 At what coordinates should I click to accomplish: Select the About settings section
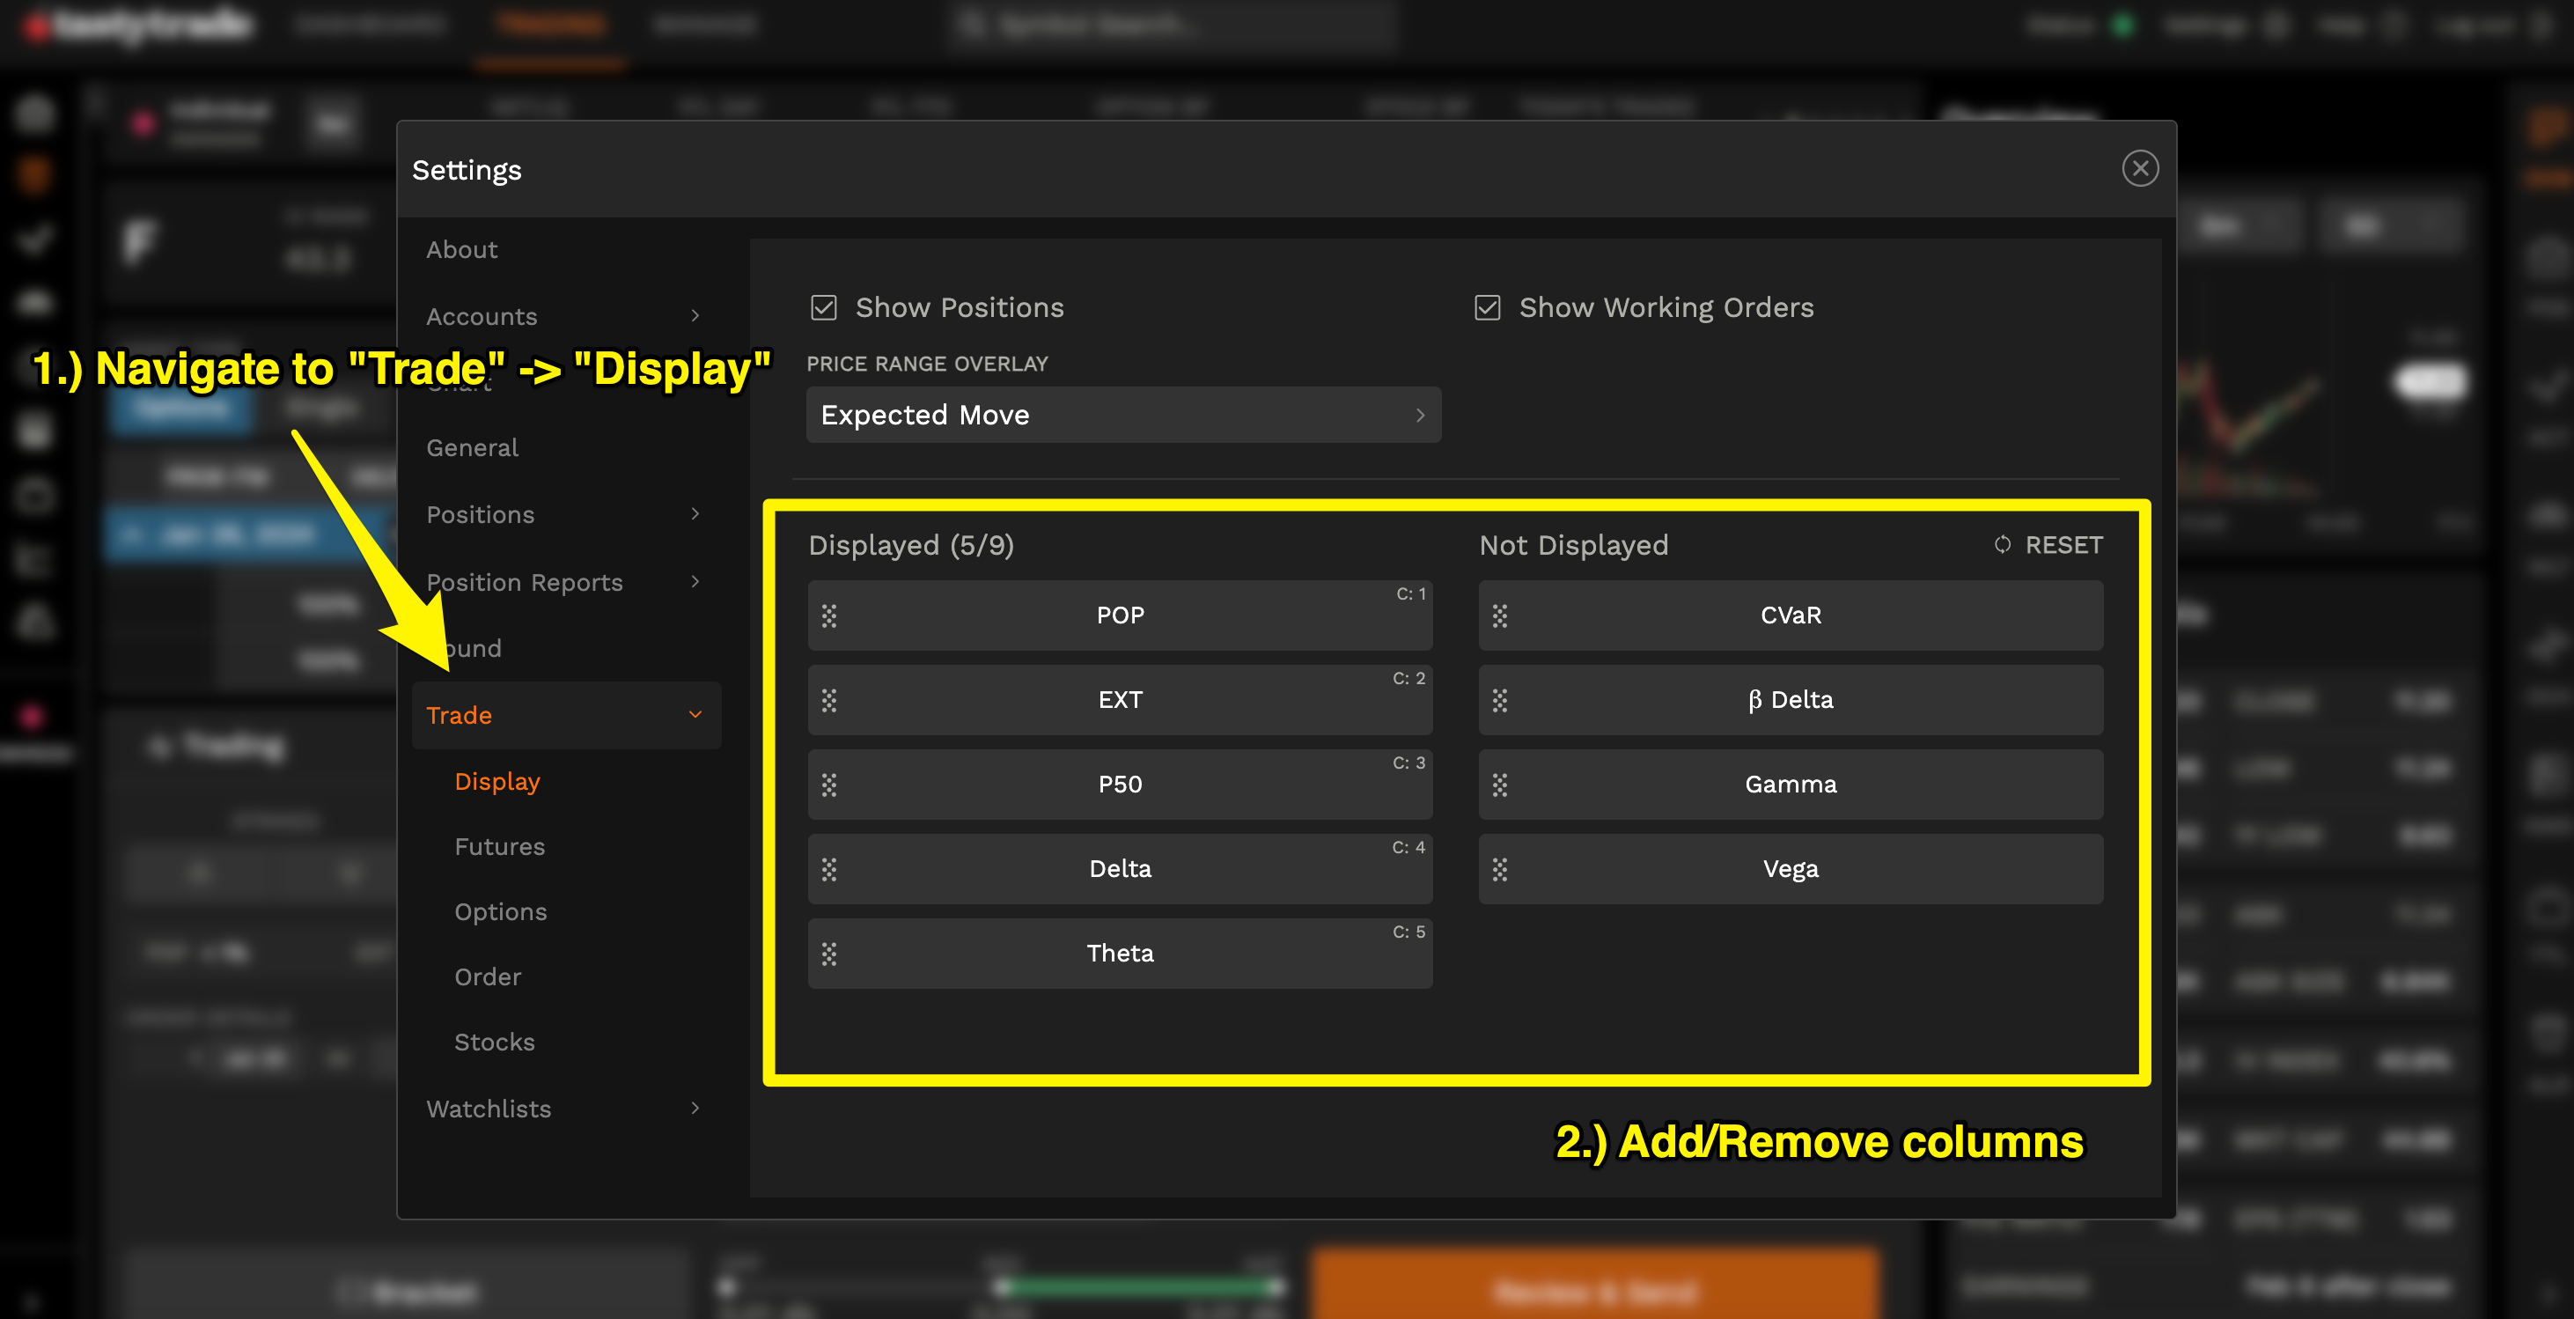460,250
